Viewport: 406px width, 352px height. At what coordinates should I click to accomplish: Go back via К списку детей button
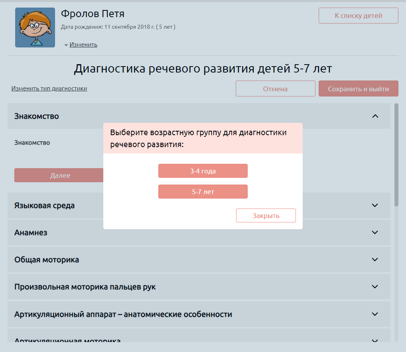(358, 16)
